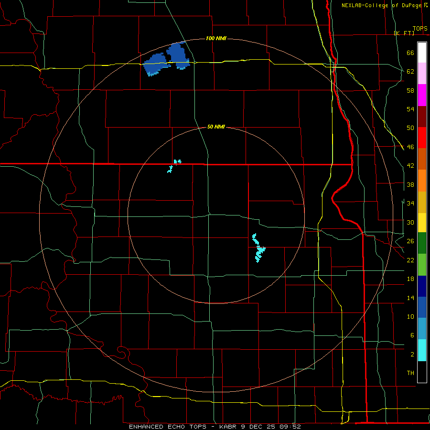430x430 pixels.
Task: Click the large blue echo near 100 NMI ring
Action: pos(166,58)
